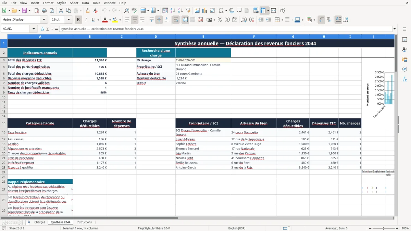Expand the font color dropdown arrow
This screenshot has height=231, width=411.
[110, 20]
